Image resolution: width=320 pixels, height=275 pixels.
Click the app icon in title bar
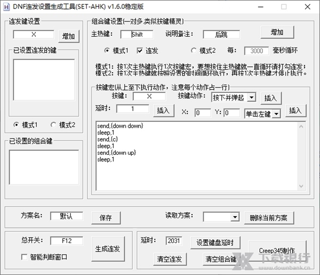(x=6, y=7)
